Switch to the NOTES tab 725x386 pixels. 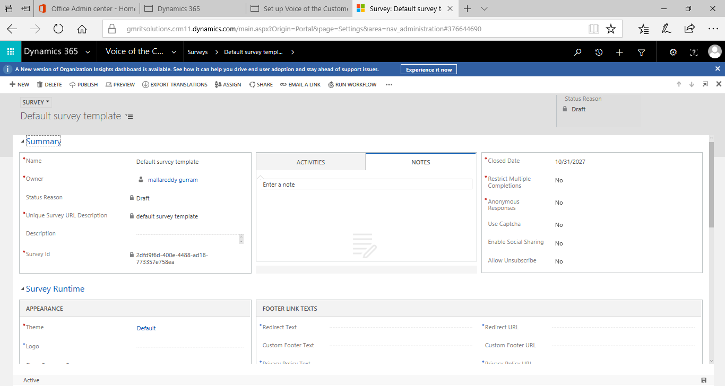click(x=421, y=162)
